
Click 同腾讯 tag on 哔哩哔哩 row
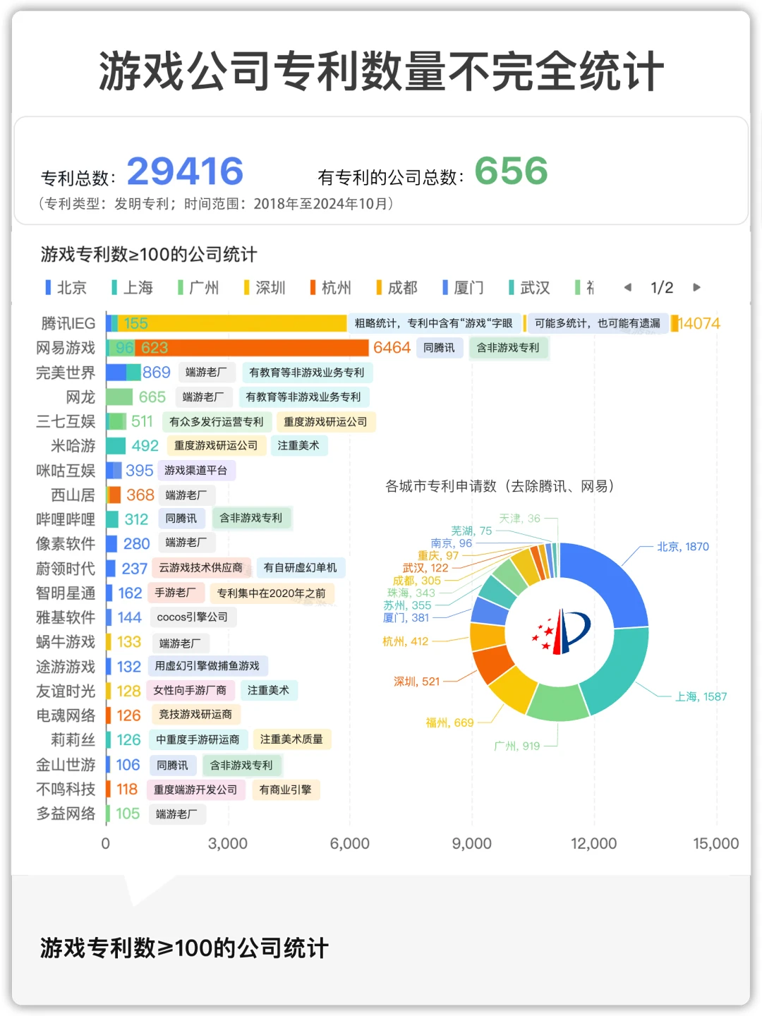(181, 519)
